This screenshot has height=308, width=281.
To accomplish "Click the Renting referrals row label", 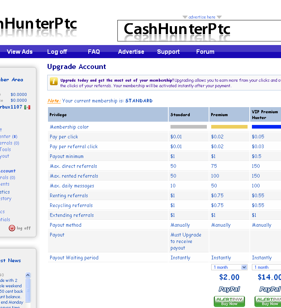I will [x=69, y=196].
